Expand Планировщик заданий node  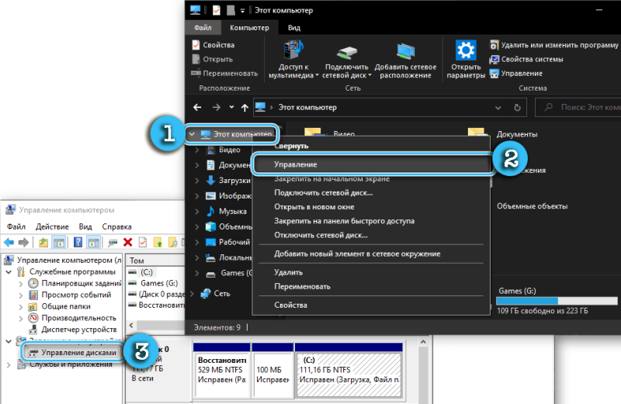tap(21, 283)
